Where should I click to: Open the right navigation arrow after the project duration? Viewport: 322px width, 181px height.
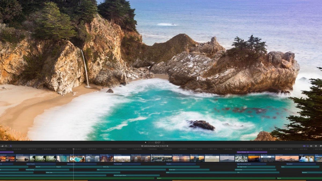click(x=167, y=146)
